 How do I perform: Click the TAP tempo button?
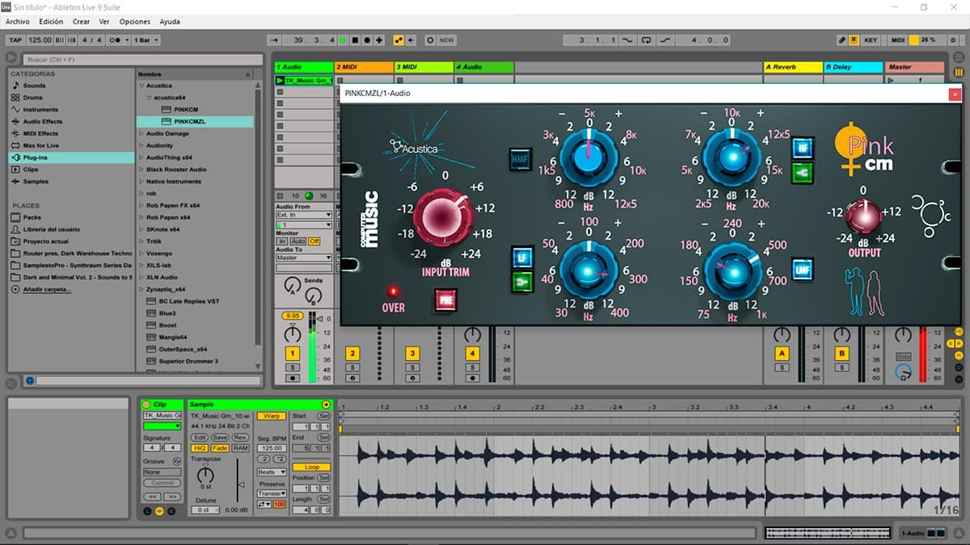[x=15, y=40]
